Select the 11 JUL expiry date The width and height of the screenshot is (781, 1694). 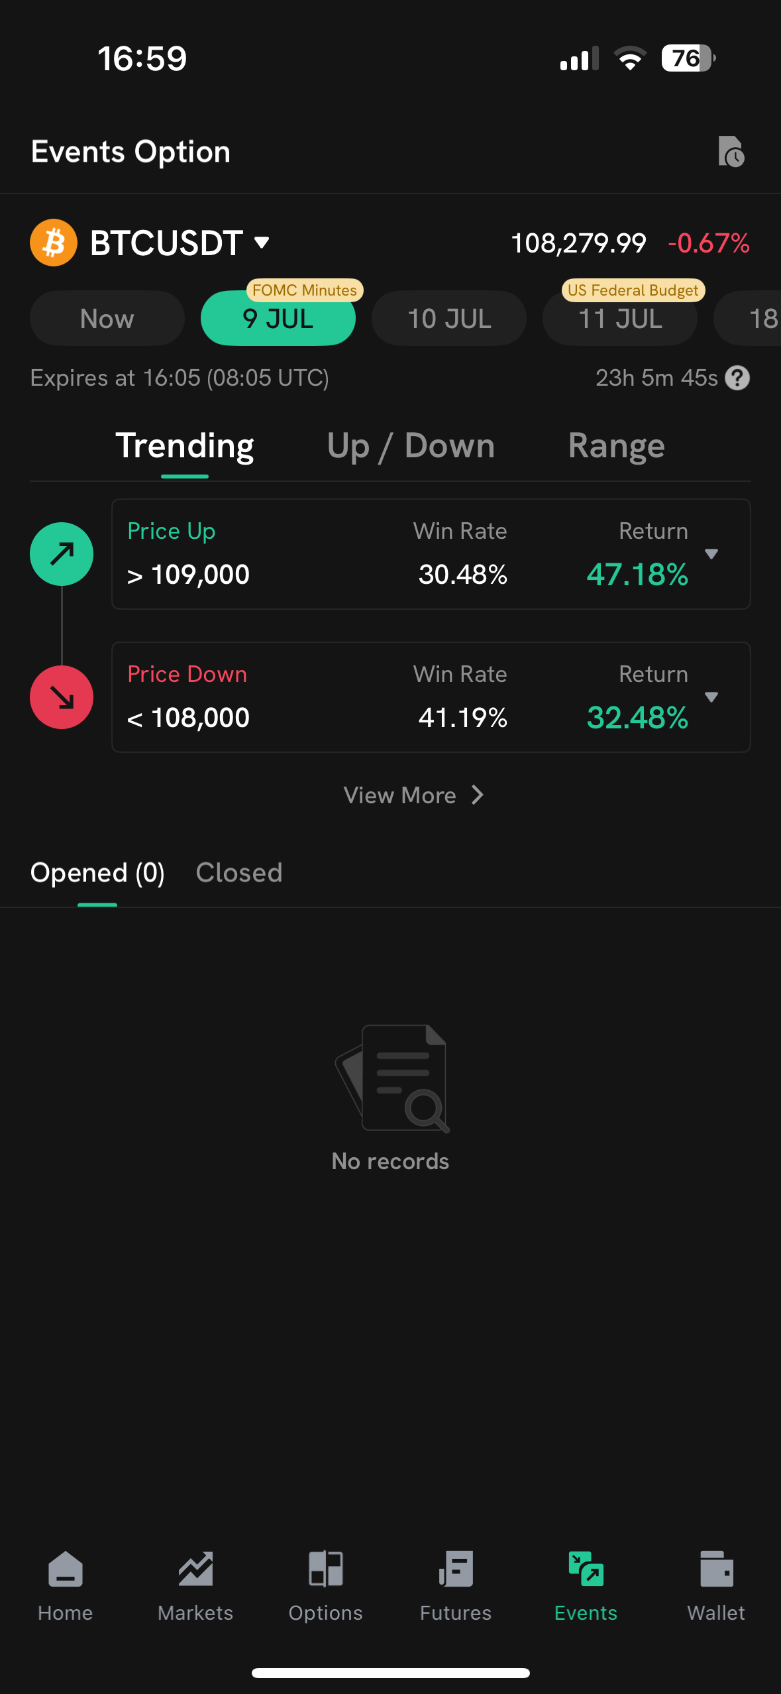(620, 318)
